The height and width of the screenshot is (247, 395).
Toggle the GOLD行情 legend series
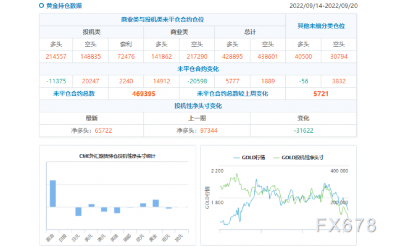[249, 158]
